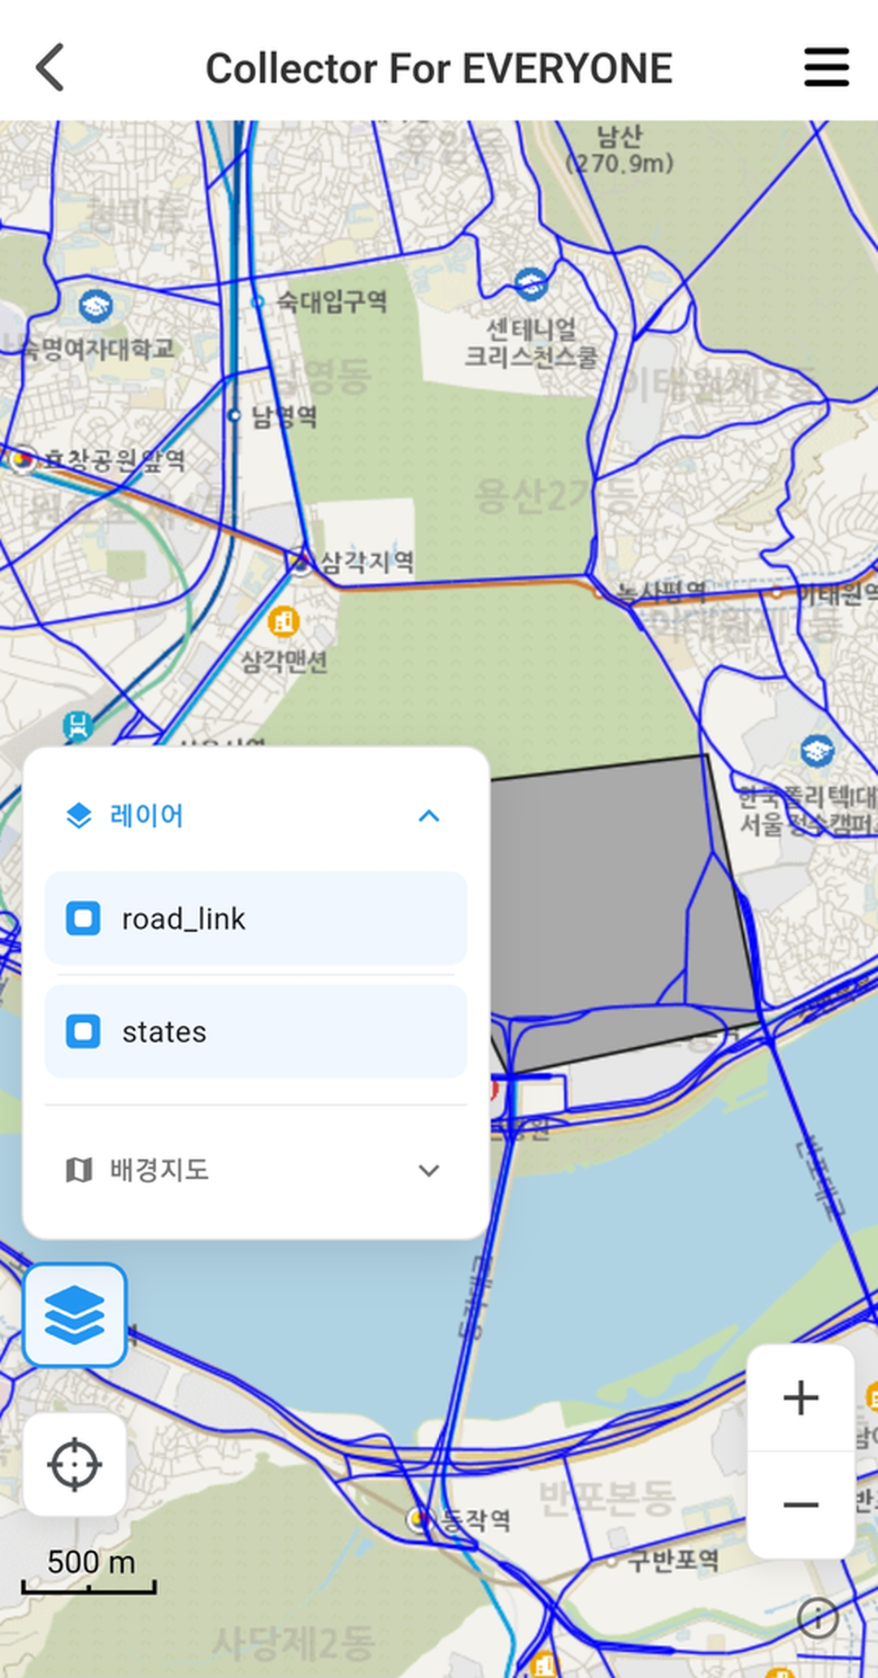The width and height of the screenshot is (878, 1678).
Task: Expand the 배경지도 section chevron
Action: pyautogui.click(x=428, y=1171)
